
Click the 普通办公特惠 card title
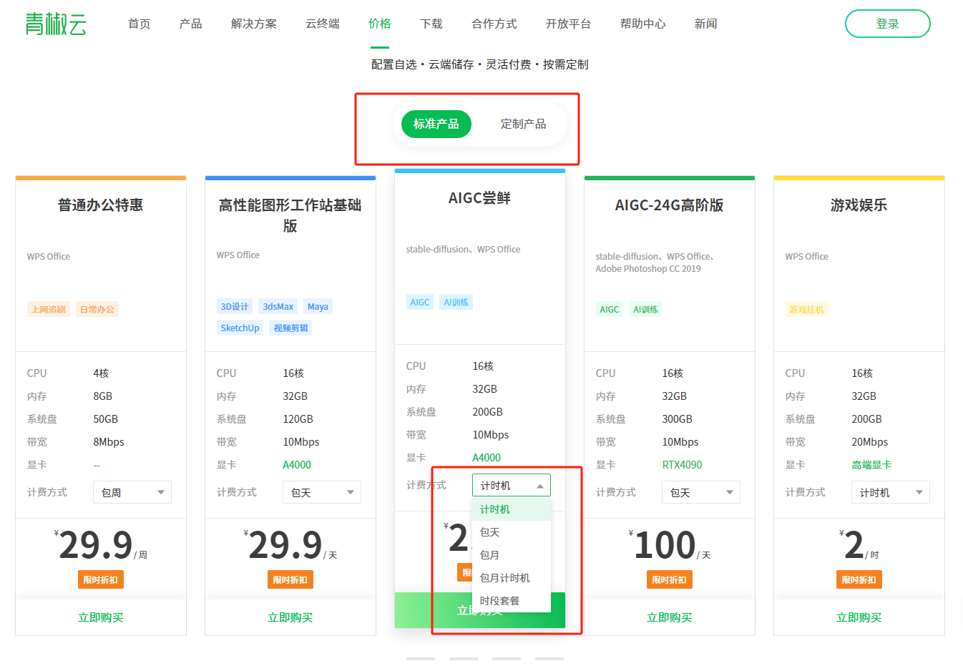[101, 205]
